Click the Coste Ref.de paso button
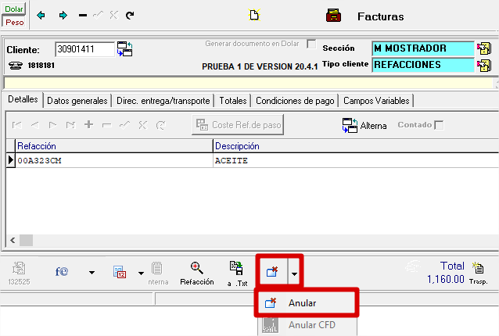The height and width of the screenshot is (336, 499). tap(238, 125)
